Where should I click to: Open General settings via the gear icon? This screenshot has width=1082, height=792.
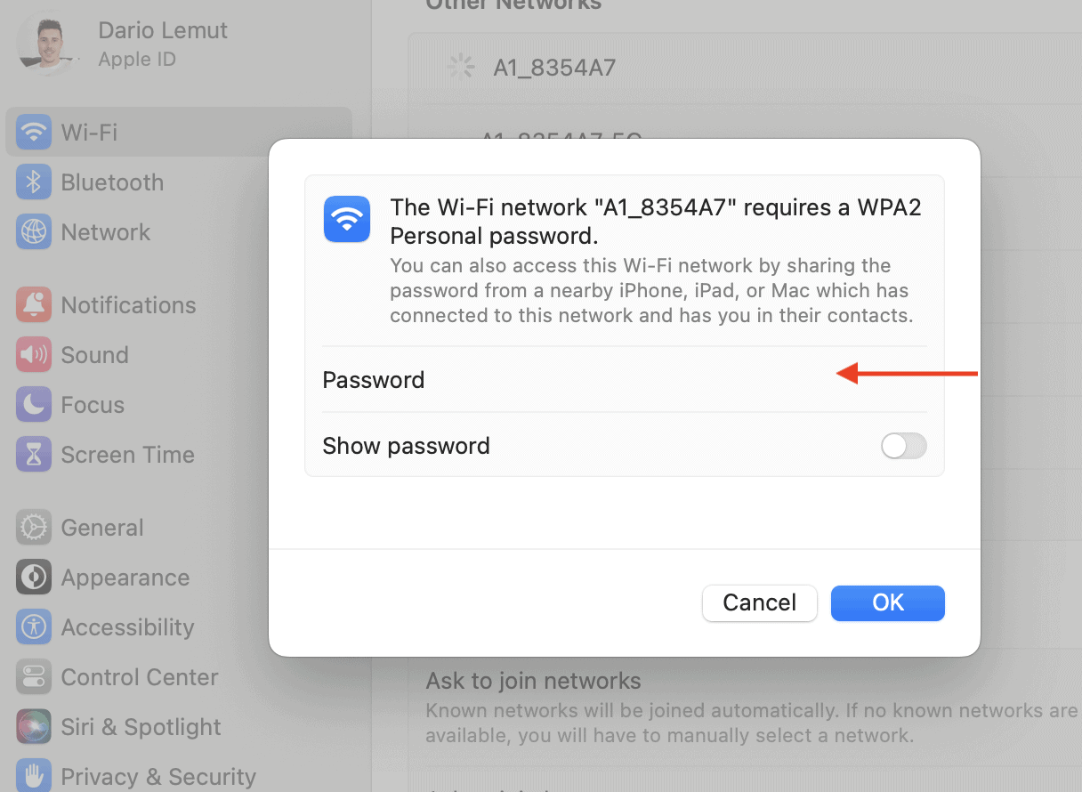(x=33, y=527)
